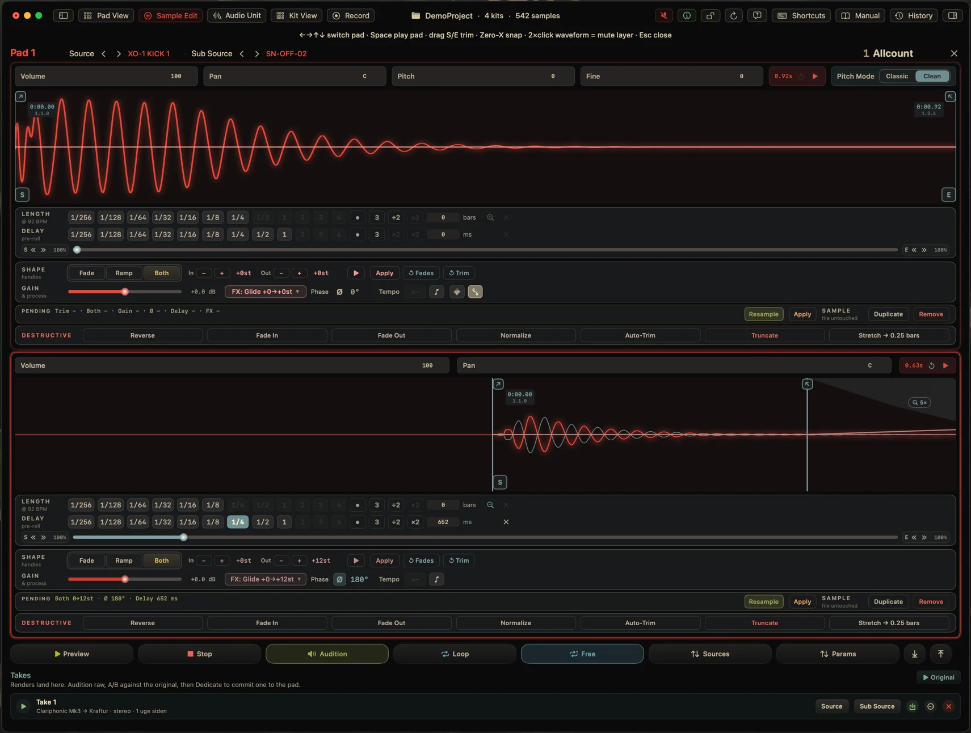
Task: Toggle the left sidebar panel icon
Action: pos(64,15)
